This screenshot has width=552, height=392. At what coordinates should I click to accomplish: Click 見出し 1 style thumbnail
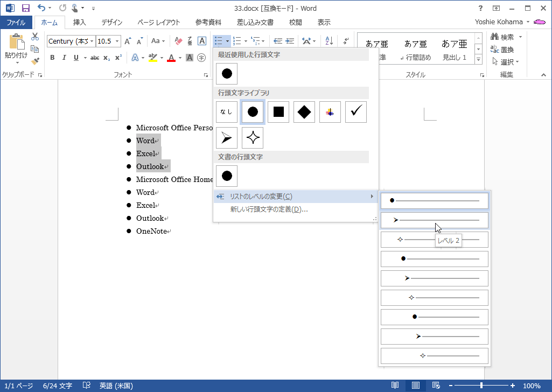(454, 50)
